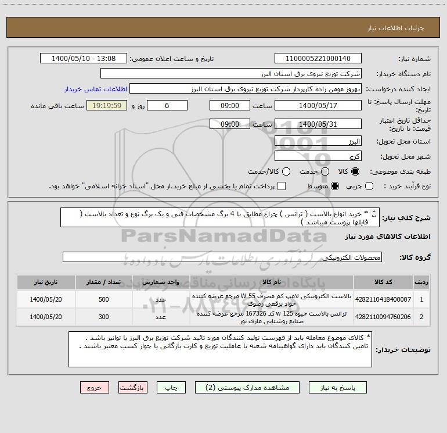Click the remaining days field showing 6
447x433 pixels.
click(167, 106)
